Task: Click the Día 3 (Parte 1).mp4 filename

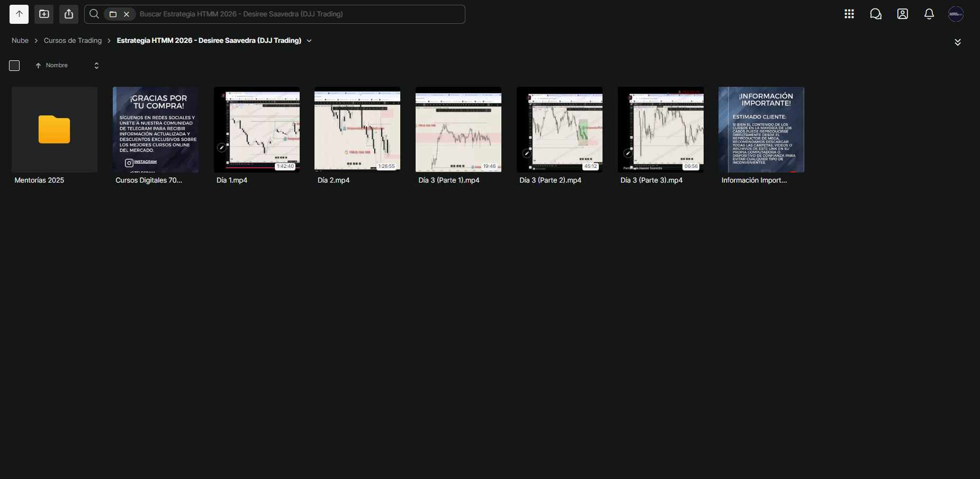Action: tap(449, 180)
